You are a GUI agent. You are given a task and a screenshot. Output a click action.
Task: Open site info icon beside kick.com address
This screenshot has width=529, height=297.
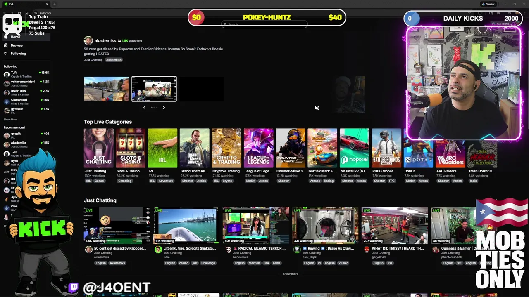[36, 13]
